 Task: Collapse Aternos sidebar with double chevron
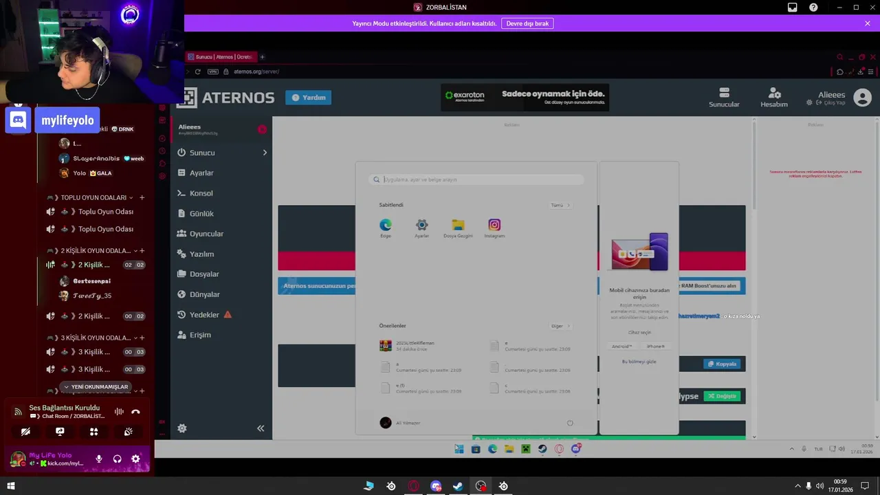[x=261, y=428]
